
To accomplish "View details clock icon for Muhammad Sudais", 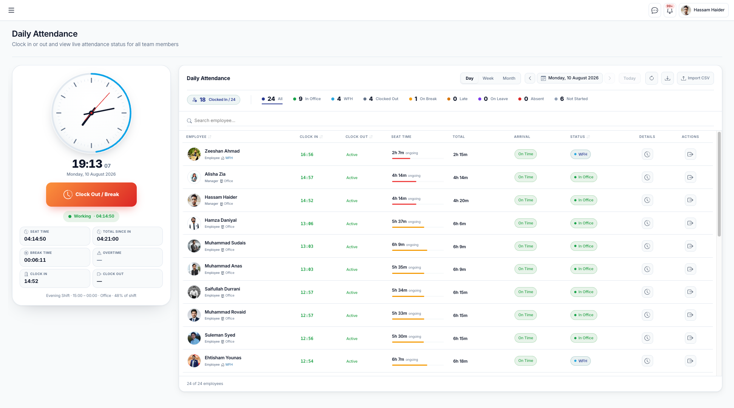I will tap(647, 246).
